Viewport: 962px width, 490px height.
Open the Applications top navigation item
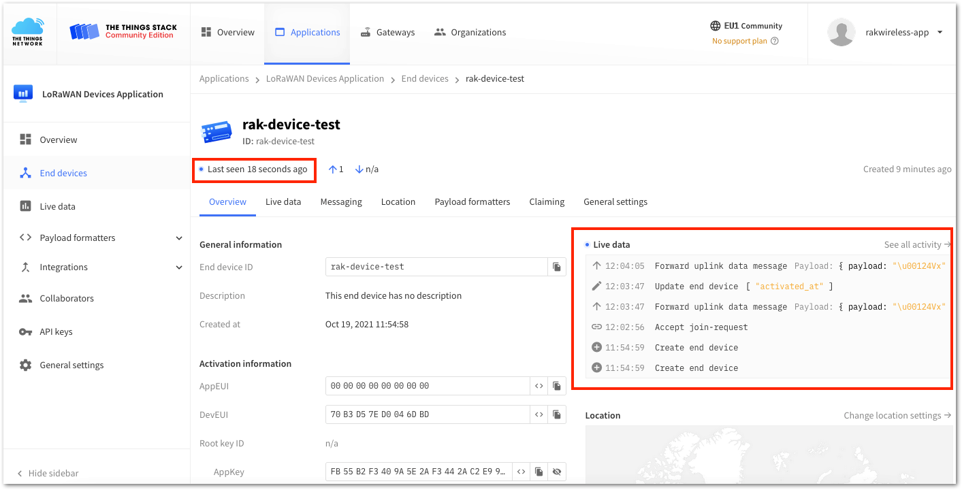click(307, 32)
